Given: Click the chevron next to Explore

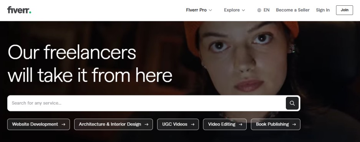Looking at the screenshot, I should coord(243,10).
